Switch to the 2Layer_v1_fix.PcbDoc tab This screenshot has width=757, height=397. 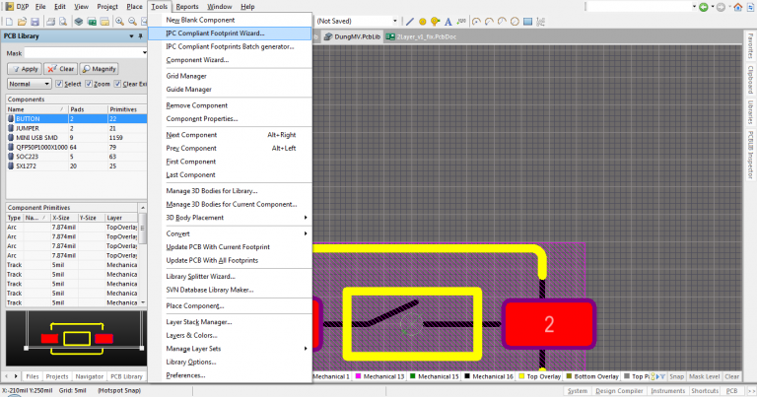tap(424, 36)
